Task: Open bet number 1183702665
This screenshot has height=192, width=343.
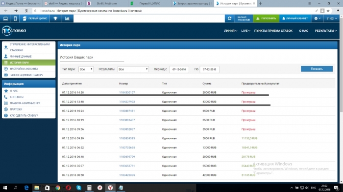Action: (x=127, y=148)
